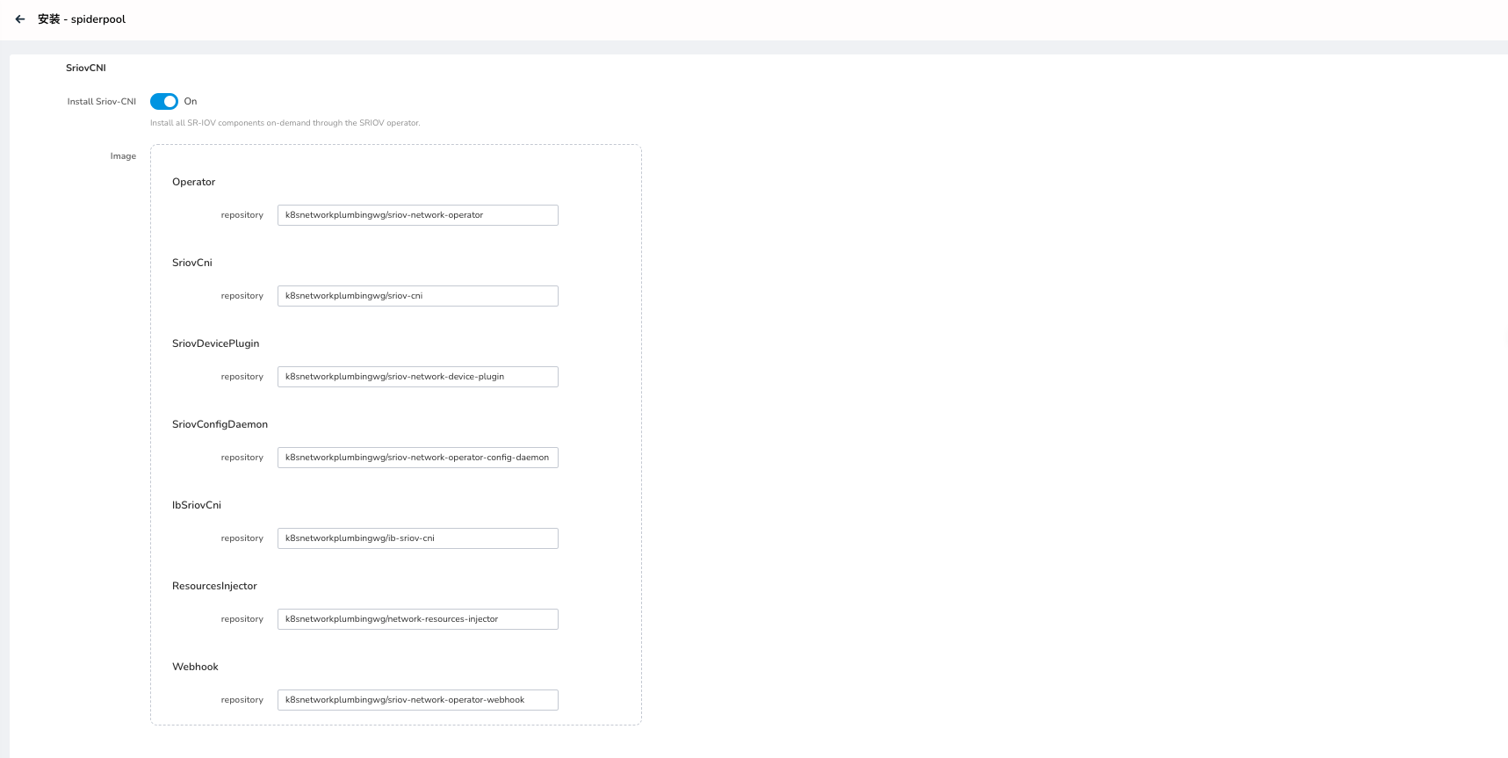
Task: Click the SR-IOV components help description text
Action: (x=285, y=123)
